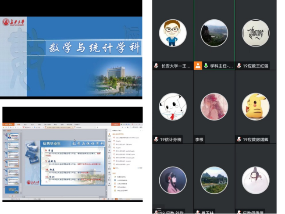
Task: Click green active microphone icon for 学科主任
Action: click(206, 66)
